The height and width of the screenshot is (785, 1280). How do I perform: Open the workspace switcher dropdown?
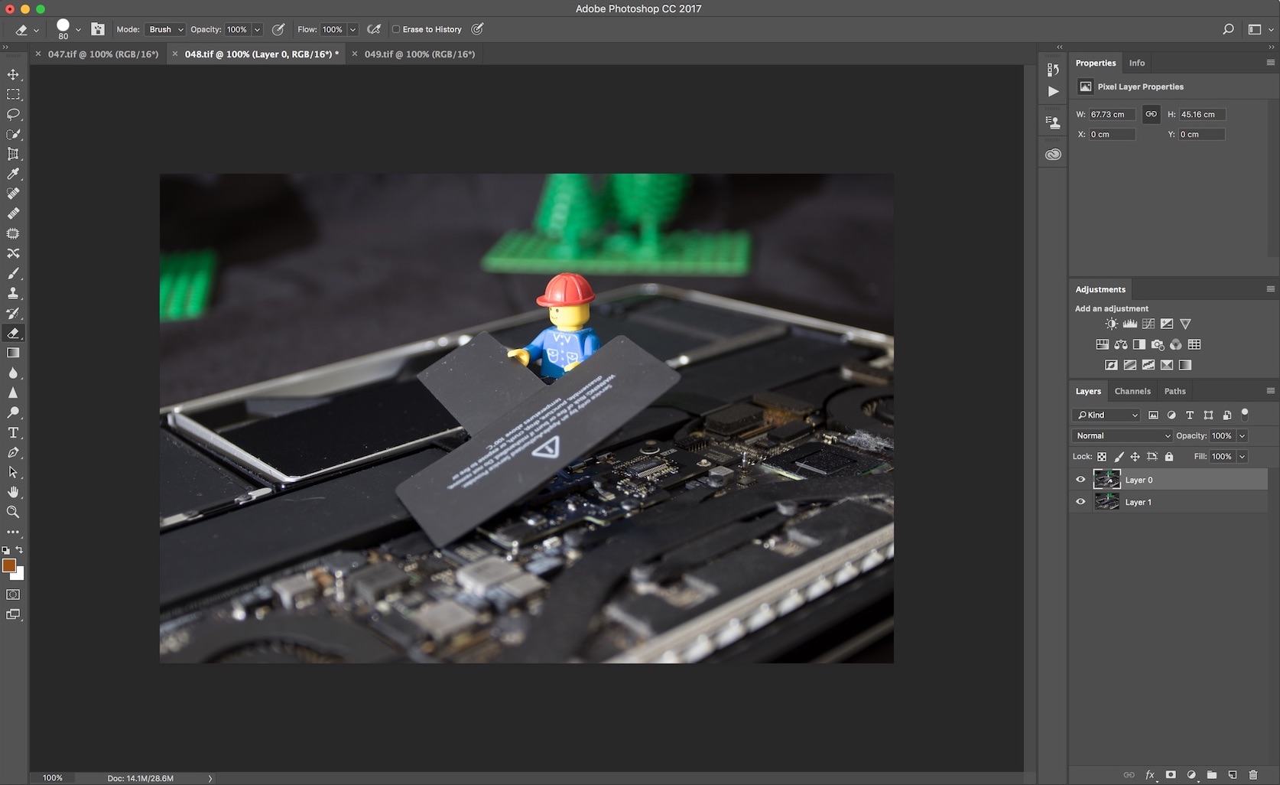tap(1259, 29)
